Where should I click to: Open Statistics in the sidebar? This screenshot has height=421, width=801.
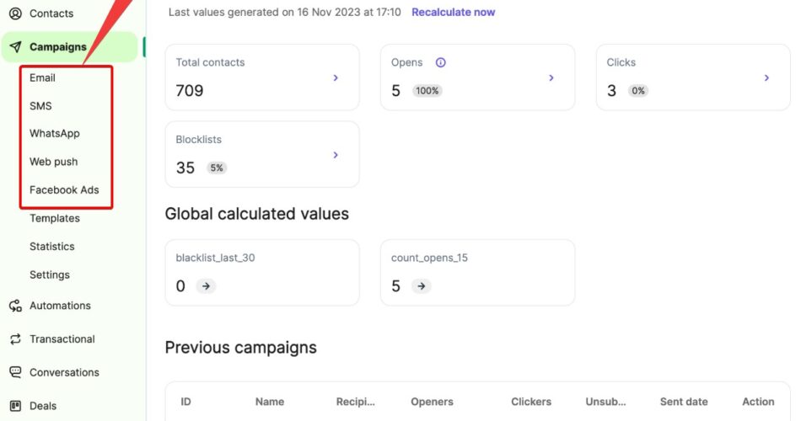point(52,247)
